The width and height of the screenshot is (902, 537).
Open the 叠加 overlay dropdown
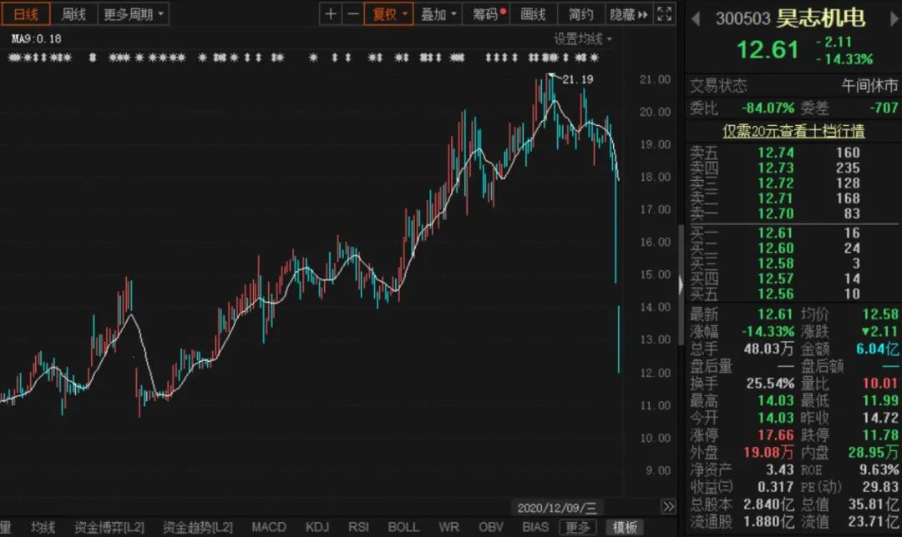438,14
